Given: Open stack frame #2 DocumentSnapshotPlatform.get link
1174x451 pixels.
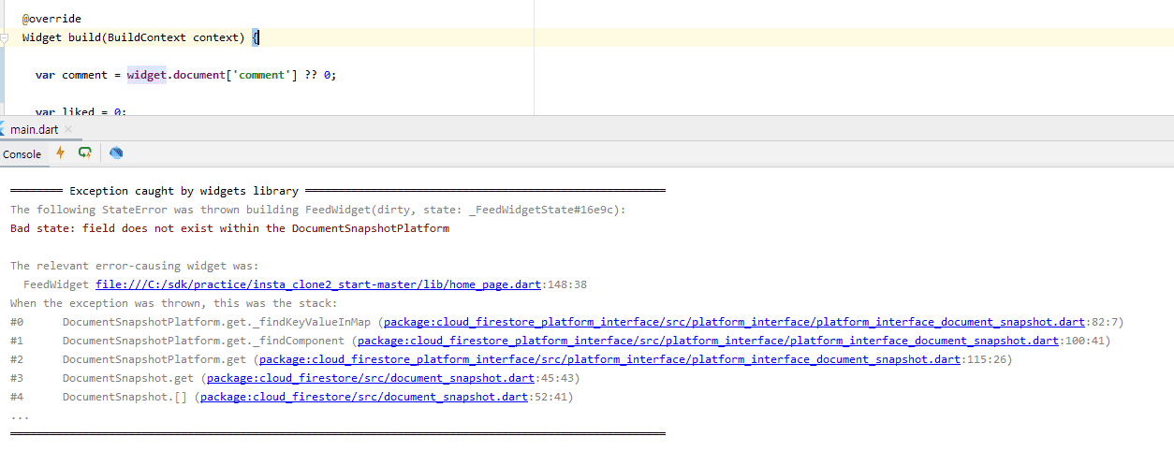Looking at the screenshot, I should [x=609, y=359].
